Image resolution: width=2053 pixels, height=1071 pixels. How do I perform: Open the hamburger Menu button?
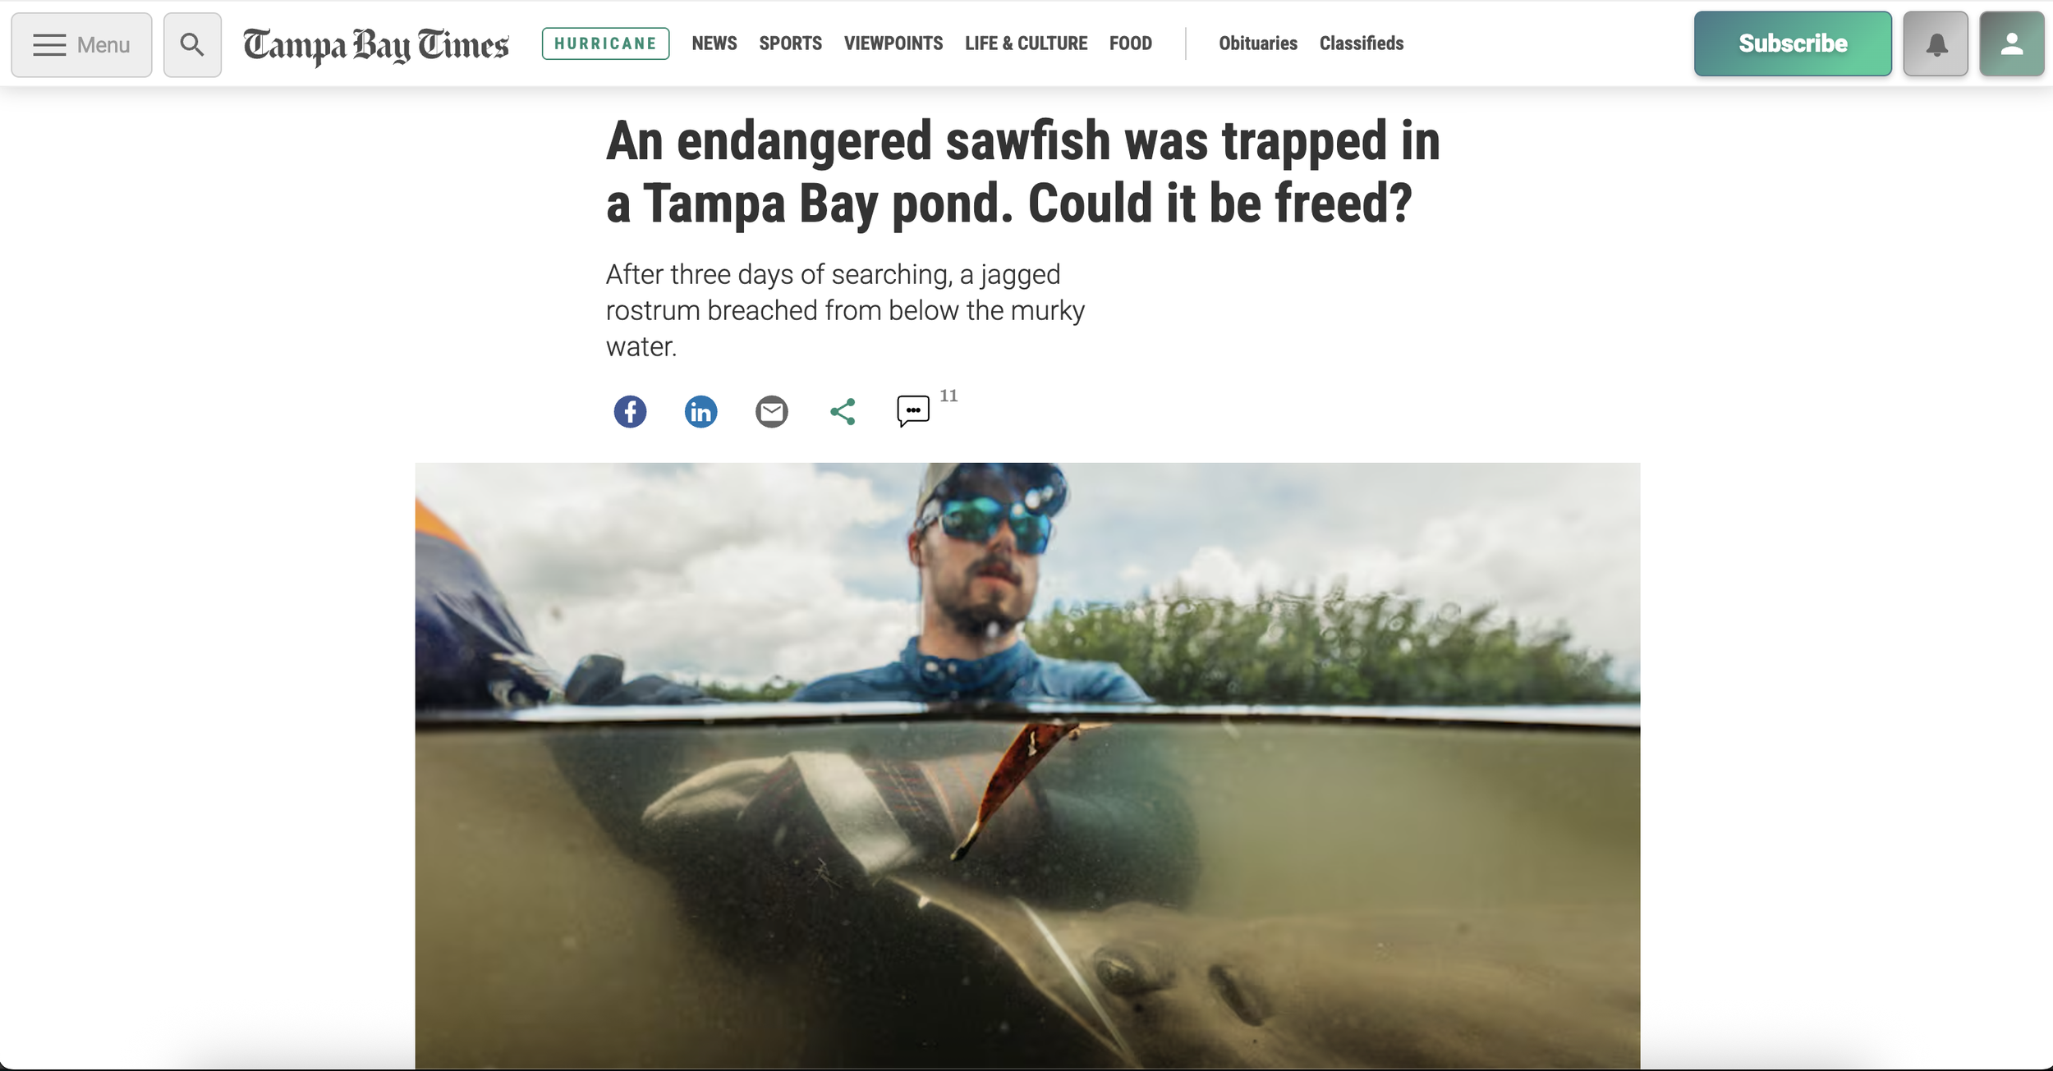click(81, 44)
